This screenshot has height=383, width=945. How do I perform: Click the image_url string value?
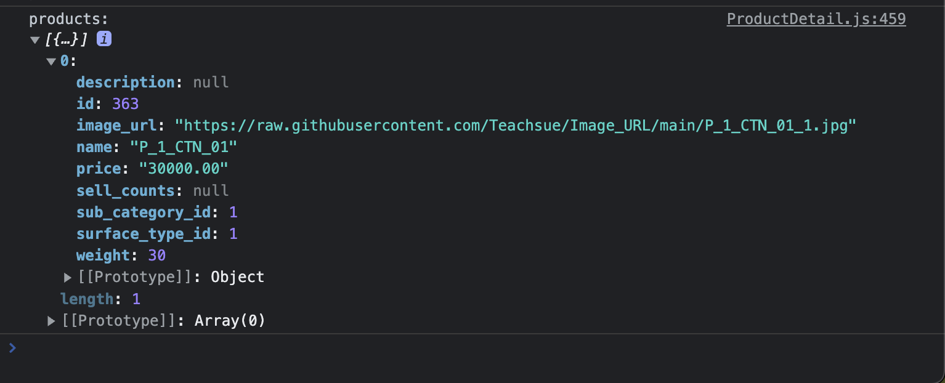pos(516,126)
